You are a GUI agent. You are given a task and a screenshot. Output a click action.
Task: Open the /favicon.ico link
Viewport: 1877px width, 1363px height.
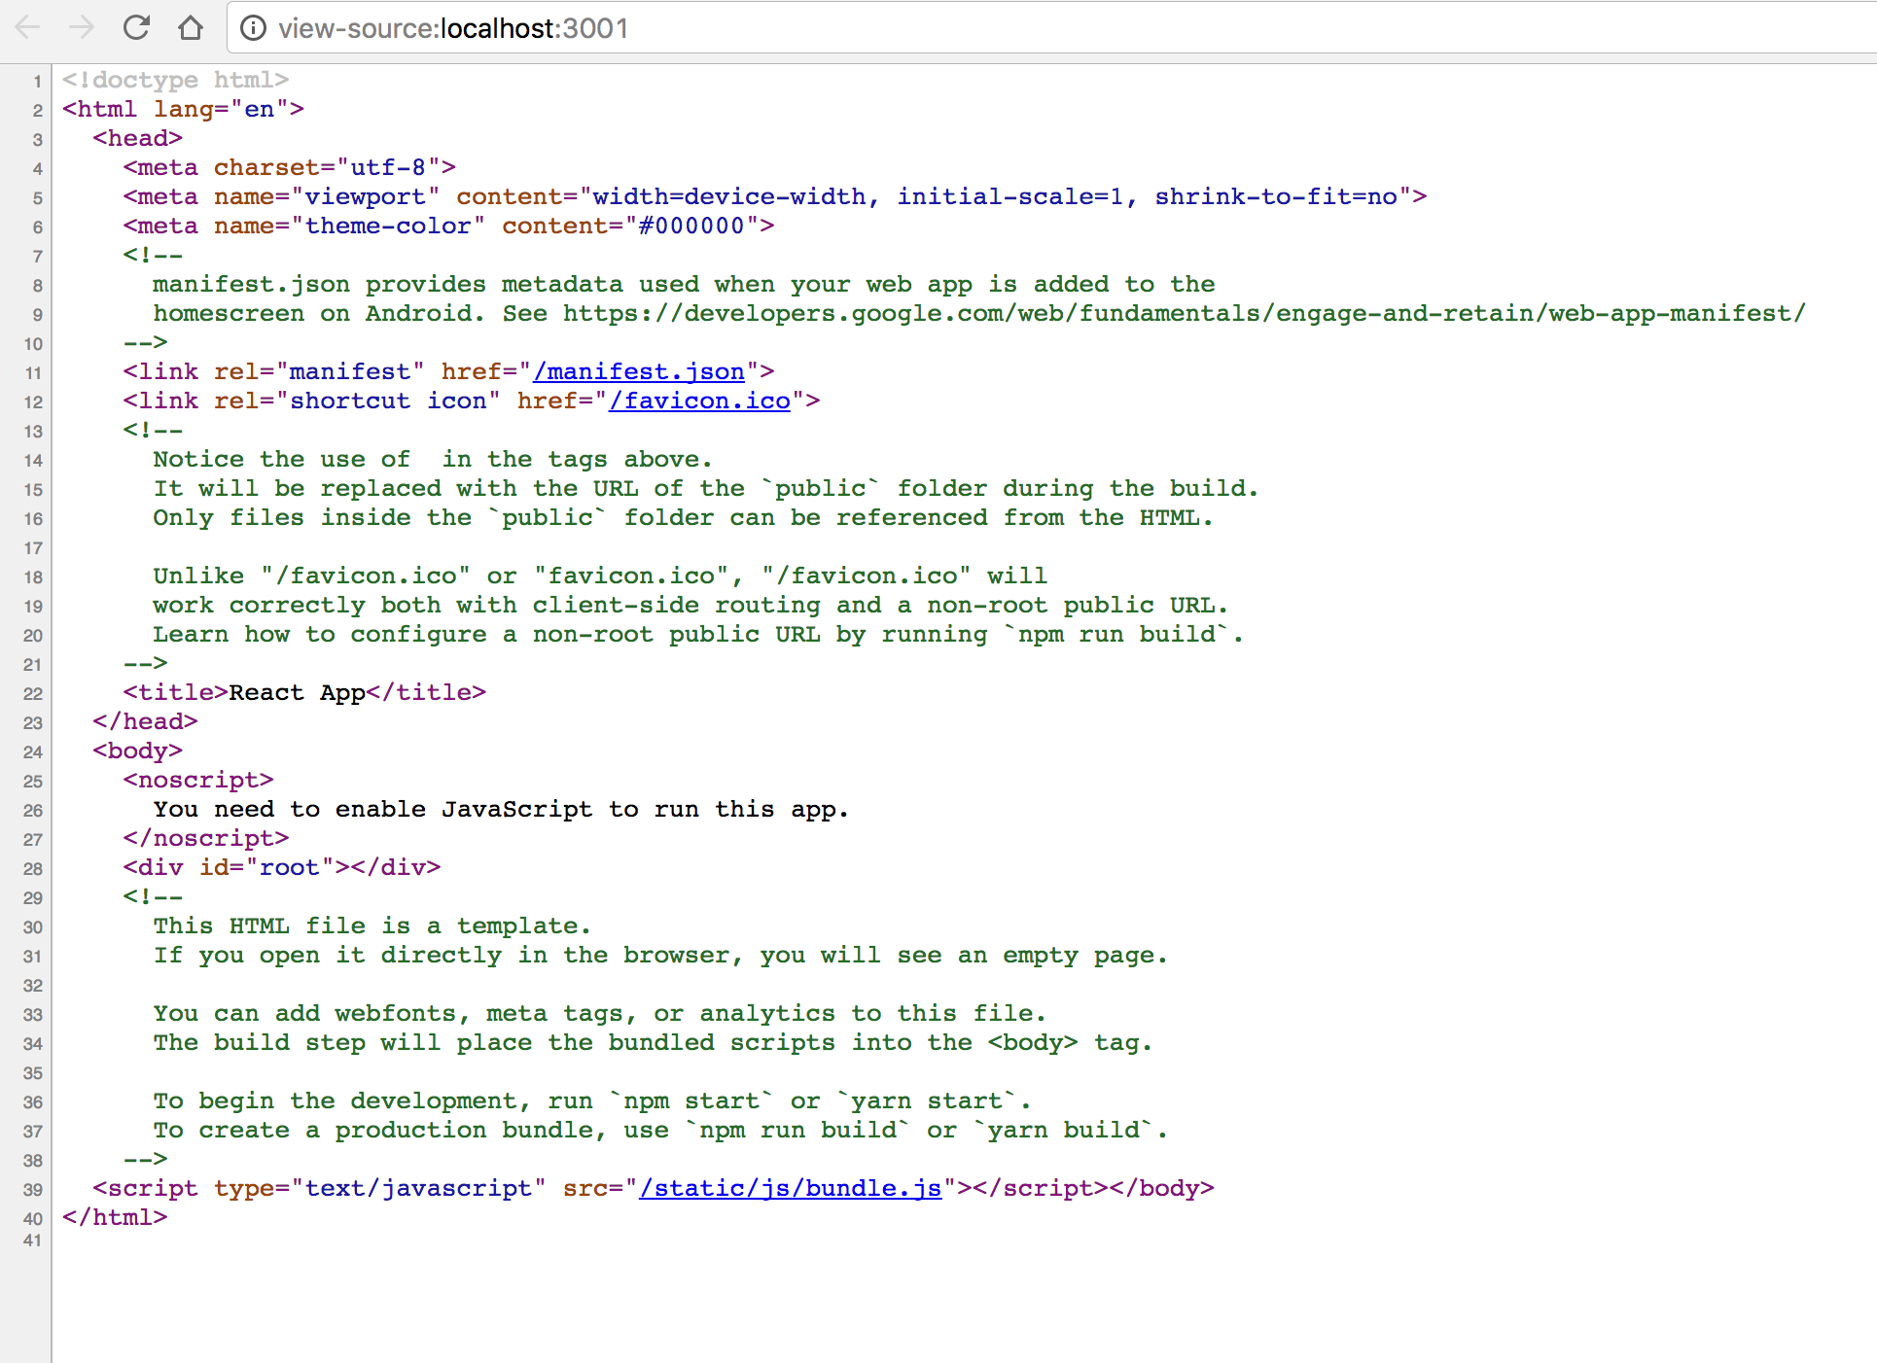(x=699, y=401)
